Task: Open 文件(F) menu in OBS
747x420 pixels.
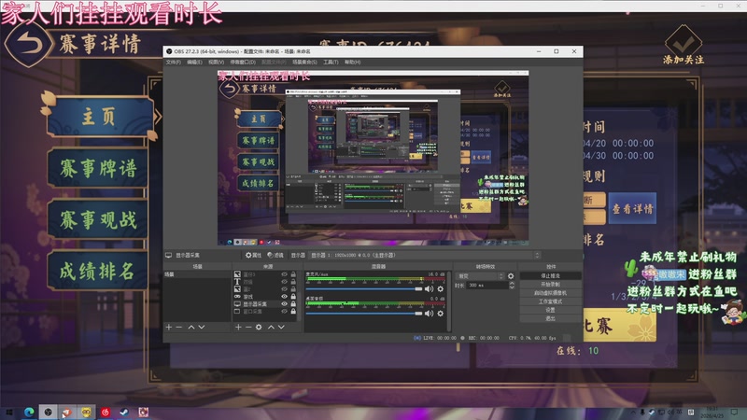Action: (174, 63)
